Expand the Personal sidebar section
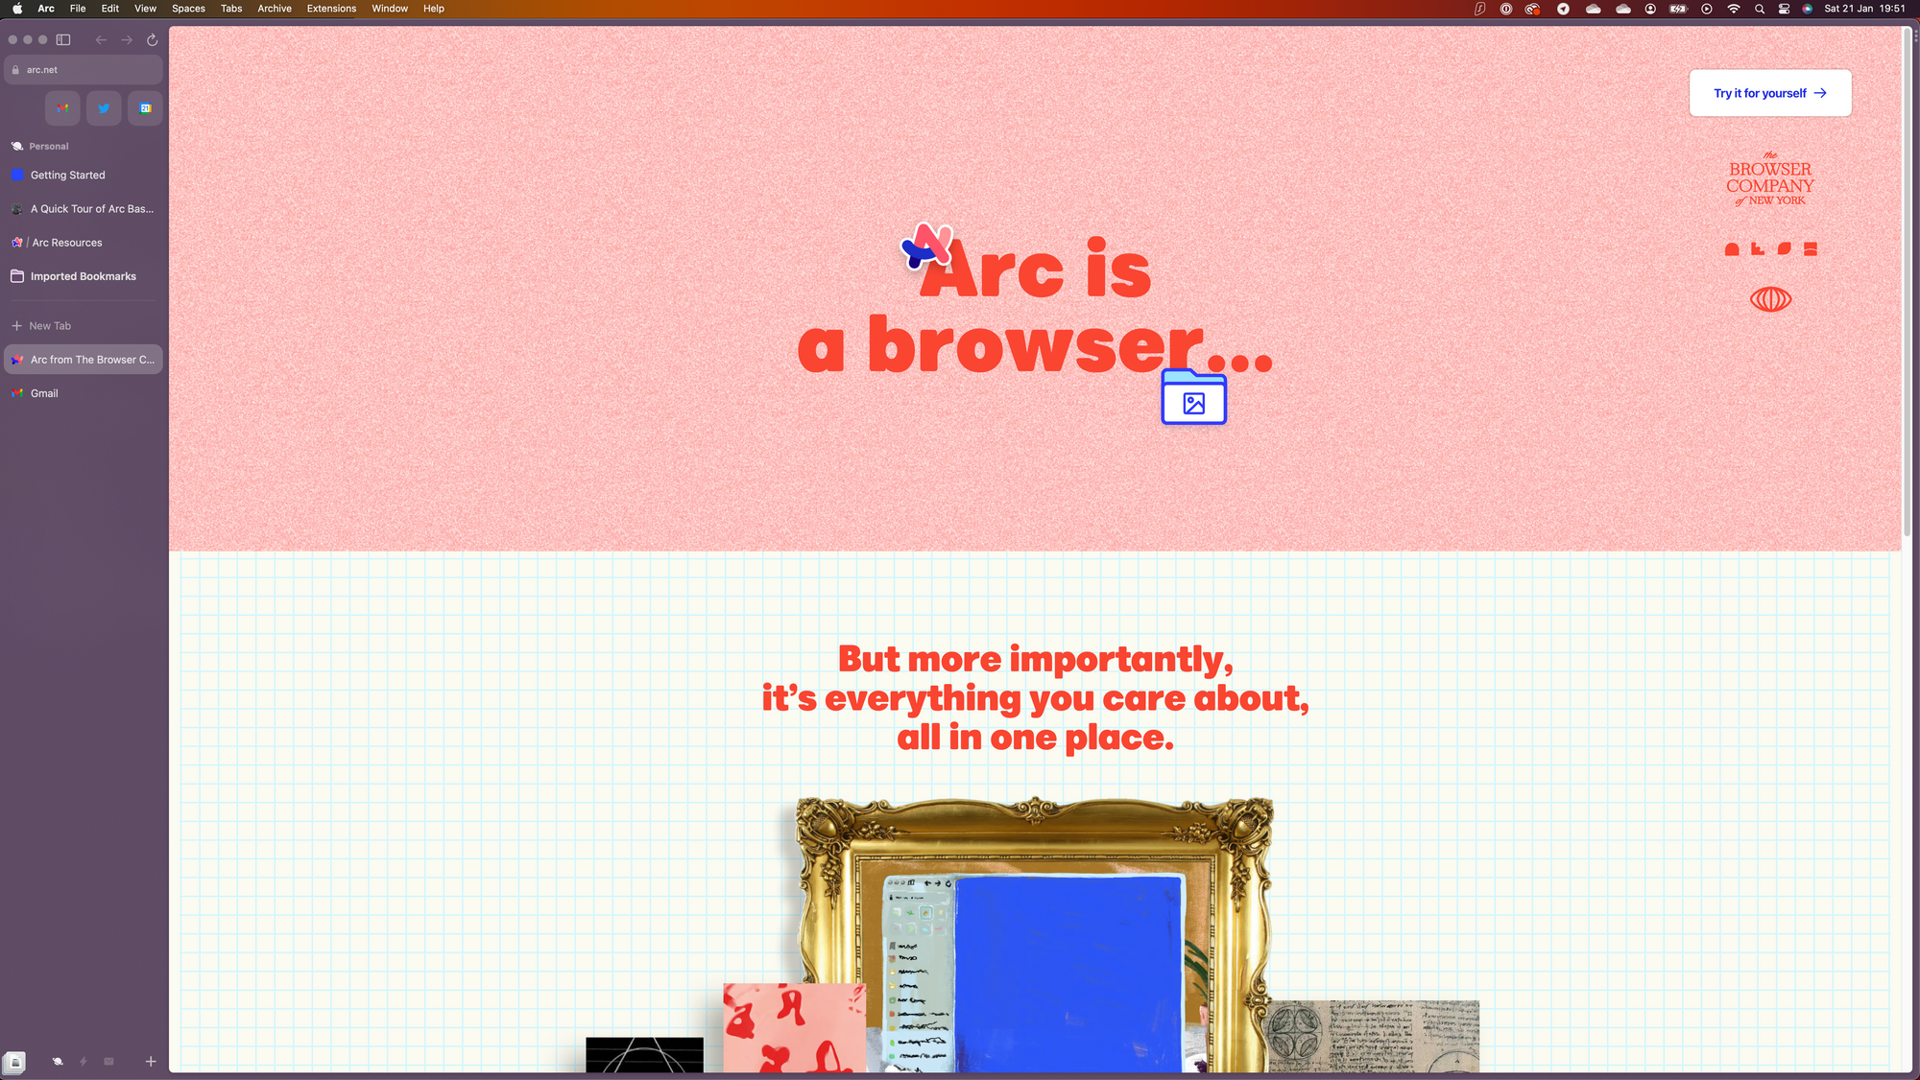Image resolution: width=1920 pixels, height=1080 pixels. (47, 146)
